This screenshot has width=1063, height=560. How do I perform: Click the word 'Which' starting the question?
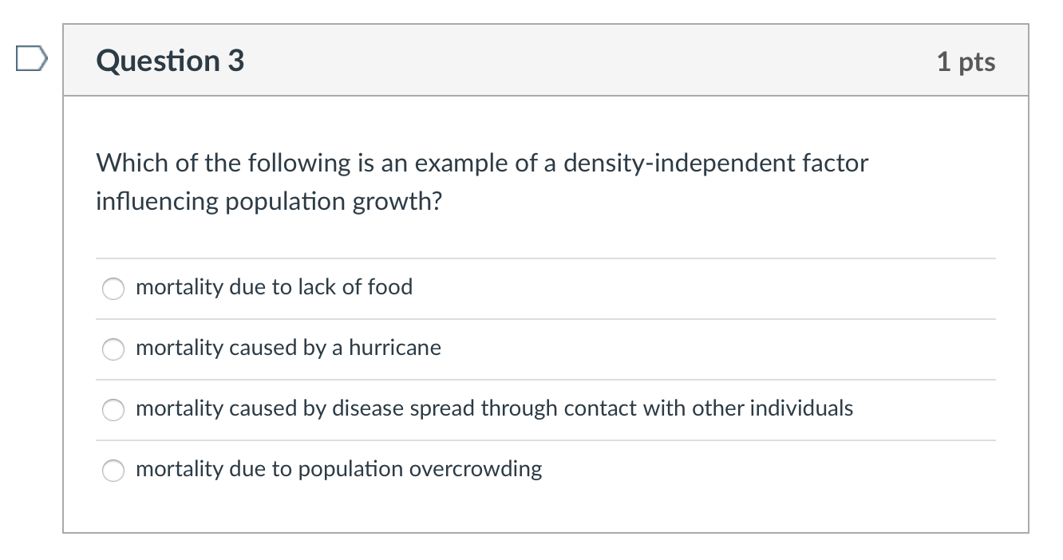126,164
